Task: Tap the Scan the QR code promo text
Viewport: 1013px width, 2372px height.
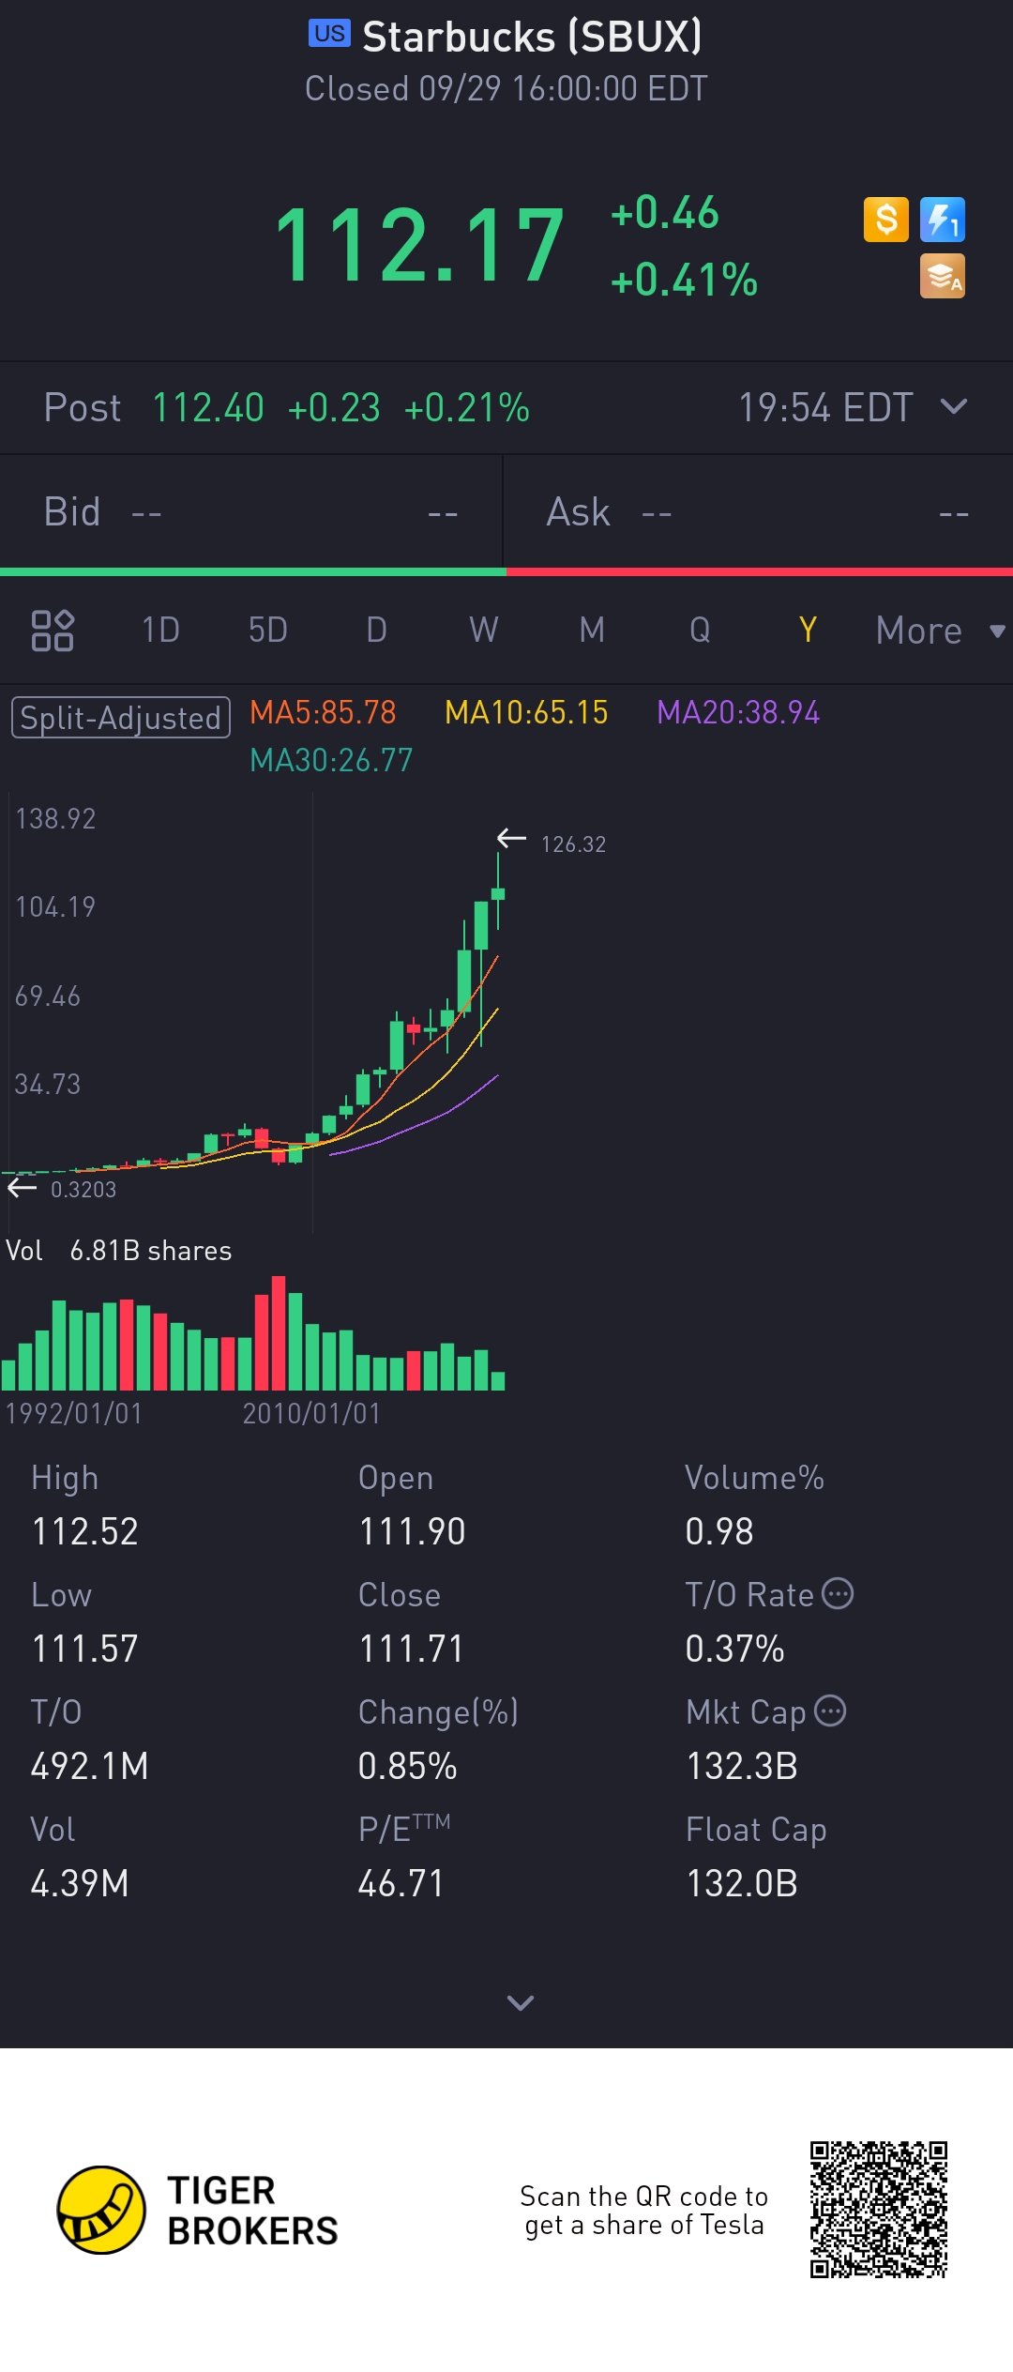Action: click(644, 2210)
